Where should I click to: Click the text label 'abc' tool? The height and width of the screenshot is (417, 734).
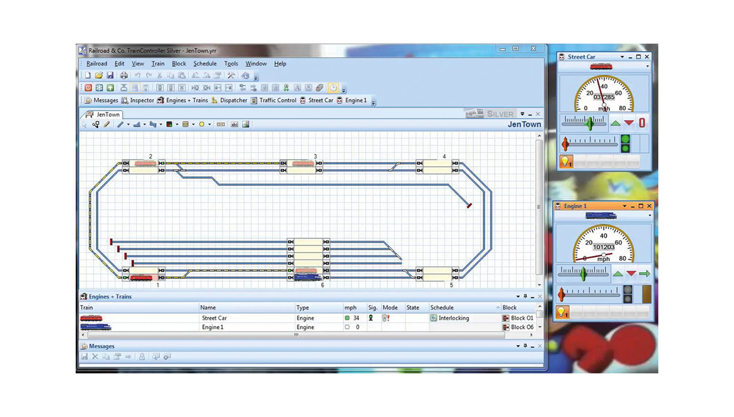(234, 125)
